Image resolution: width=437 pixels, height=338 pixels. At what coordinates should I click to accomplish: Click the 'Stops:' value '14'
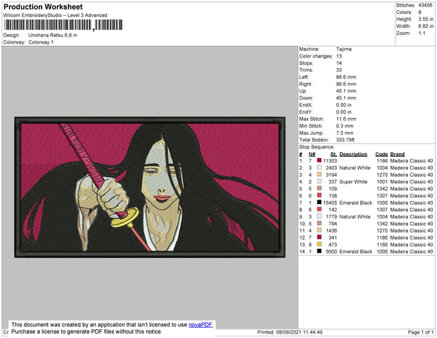coord(339,63)
